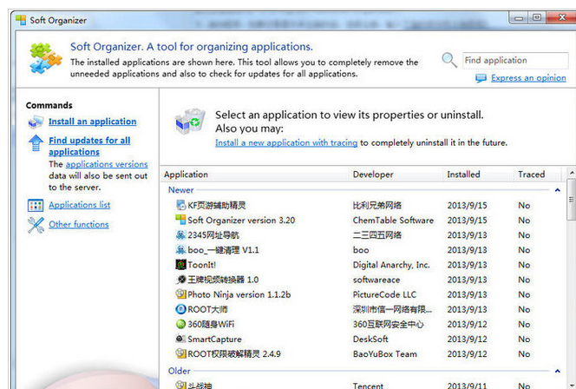Click the Photo Ninja app icon
Screen dimensions: 576x389
[x=180, y=293]
